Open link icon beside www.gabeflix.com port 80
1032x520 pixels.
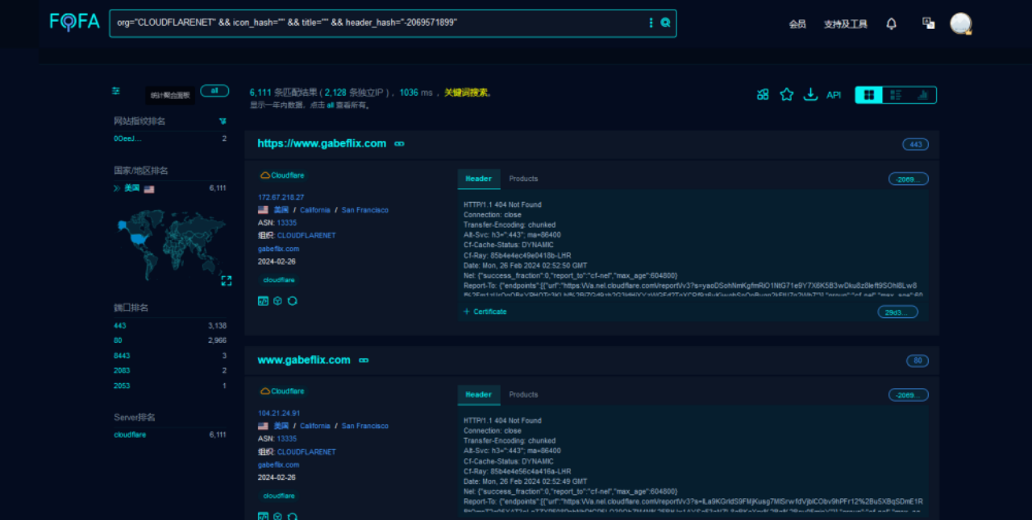(x=364, y=361)
